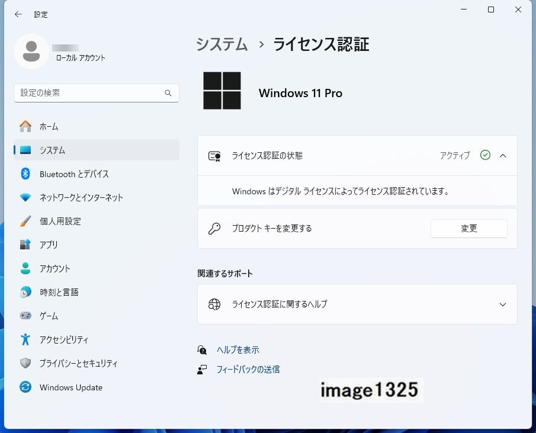Click the license certificate icon

214,156
